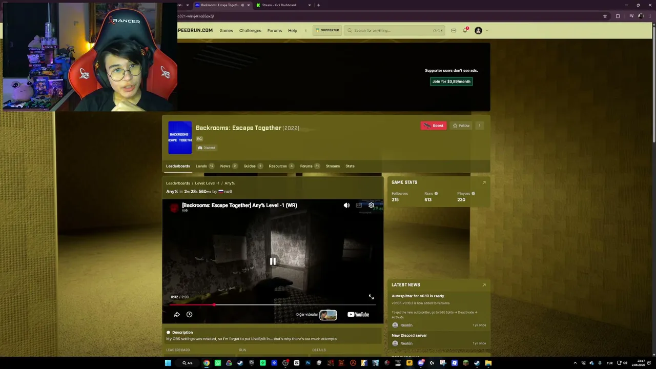Open Forums in the site navigation
The image size is (656, 369).
[275, 31]
